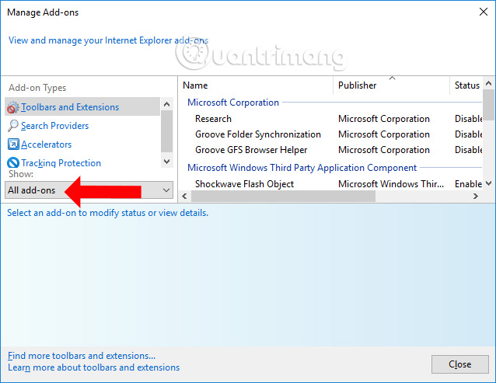Screen dimensions: 496x383
Task: Open 'Find more toolbars and extensions' link
Action: click(82, 356)
